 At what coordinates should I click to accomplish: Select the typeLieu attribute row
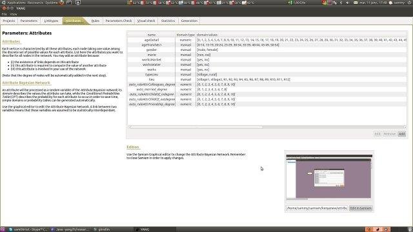(267, 75)
